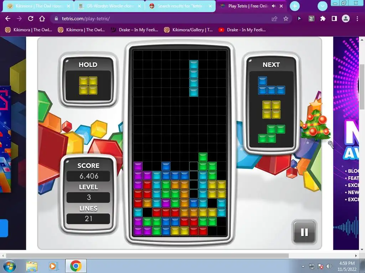This screenshot has height=273, width=365.
Task: Click the vertical scrollbar thumb
Action: [362, 86]
